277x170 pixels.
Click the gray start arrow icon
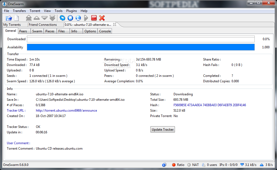click(x=86, y=18)
